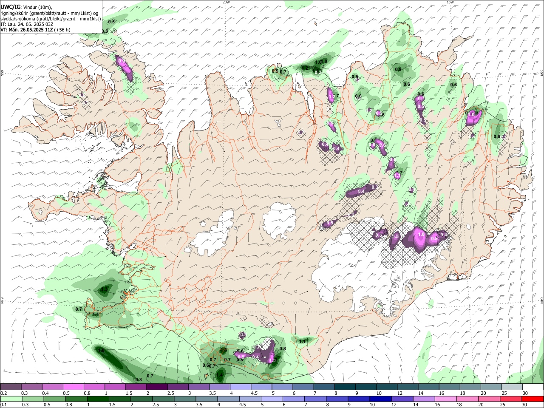Click the 1–1.5 darkest green swatch in the bottom legend row

pyautogui.click(x=98, y=399)
